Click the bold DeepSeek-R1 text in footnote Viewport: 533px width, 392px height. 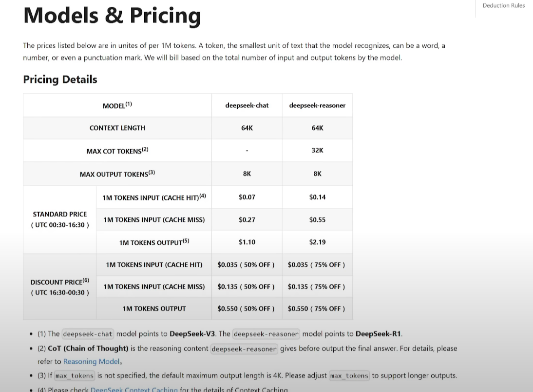(379, 334)
